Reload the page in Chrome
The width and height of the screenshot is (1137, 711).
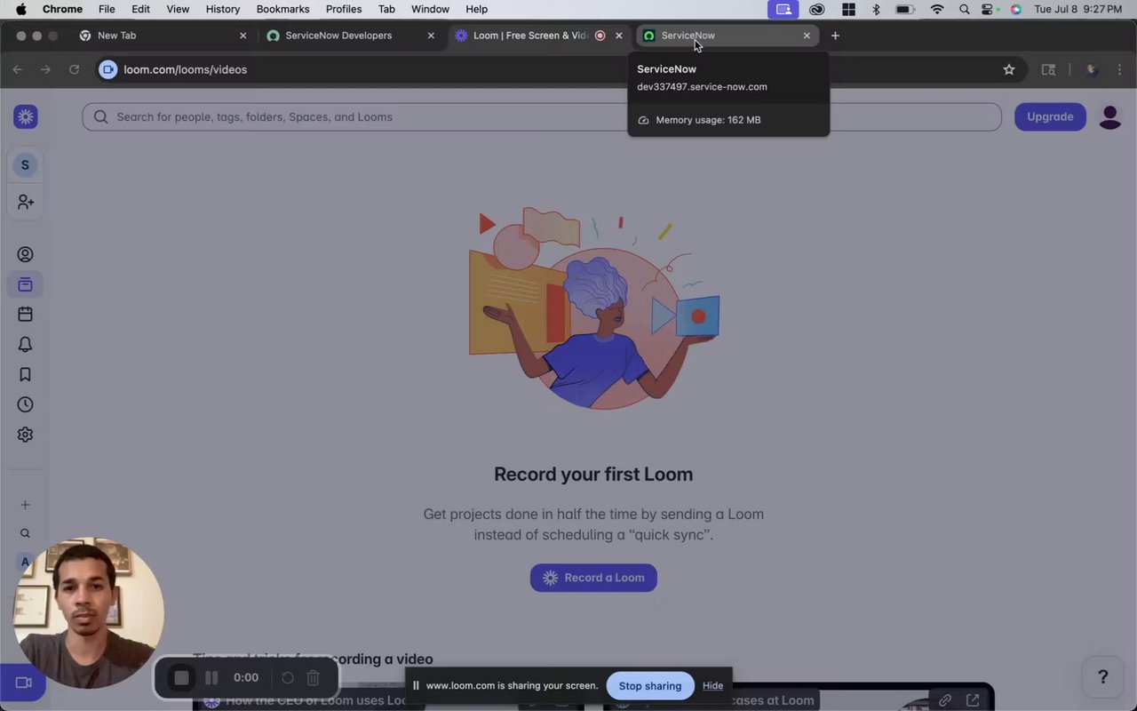click(75, 69)
